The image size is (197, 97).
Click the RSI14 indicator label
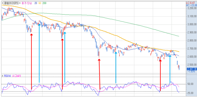[7, 76]
